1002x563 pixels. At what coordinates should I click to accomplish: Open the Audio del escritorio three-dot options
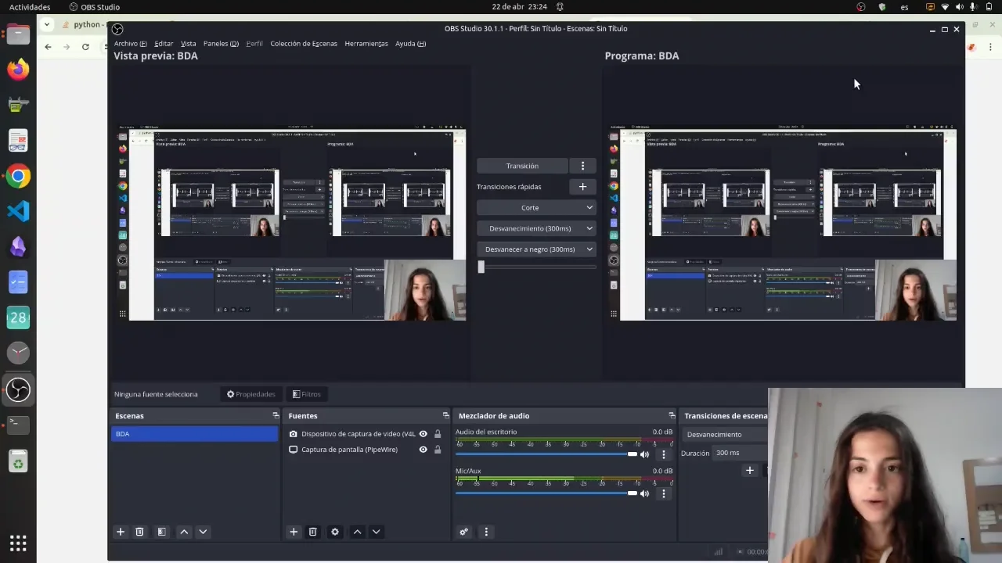(x=664, y=454)
